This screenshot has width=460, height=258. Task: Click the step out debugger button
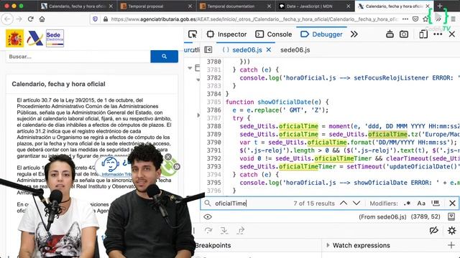point(241,231)
